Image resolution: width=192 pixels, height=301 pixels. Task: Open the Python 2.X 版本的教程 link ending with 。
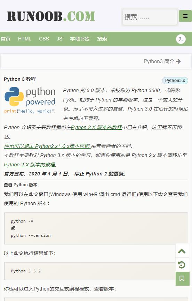[30, 165]
